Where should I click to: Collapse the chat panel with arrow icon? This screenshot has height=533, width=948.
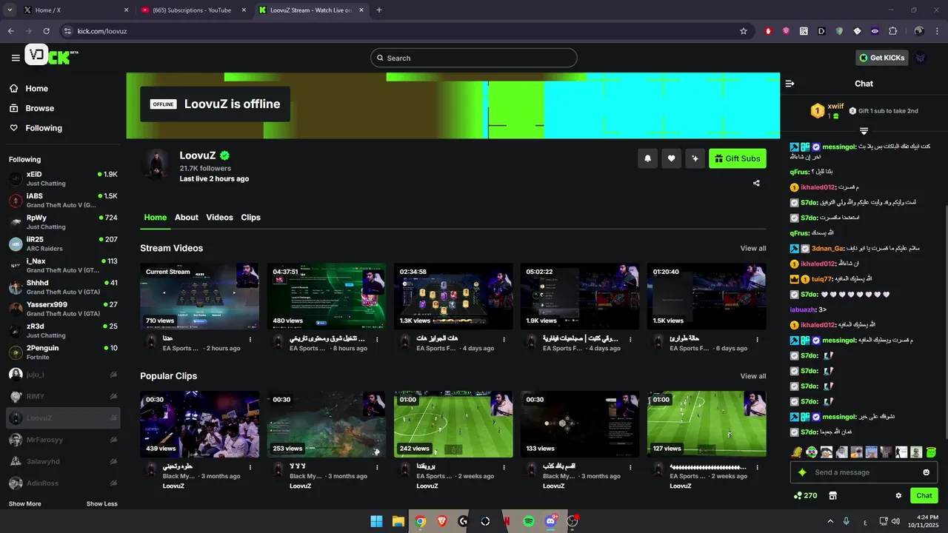pyautogui.click(x=790, y=84)
